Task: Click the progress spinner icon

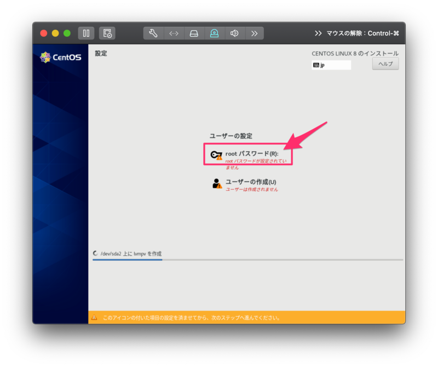Action: (x=95, y=254)
